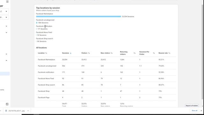The height and width of the screenshot is (115, 204).
Task: Collapse the expanded sidebar section with up chevron
Action: click(6, 60)
